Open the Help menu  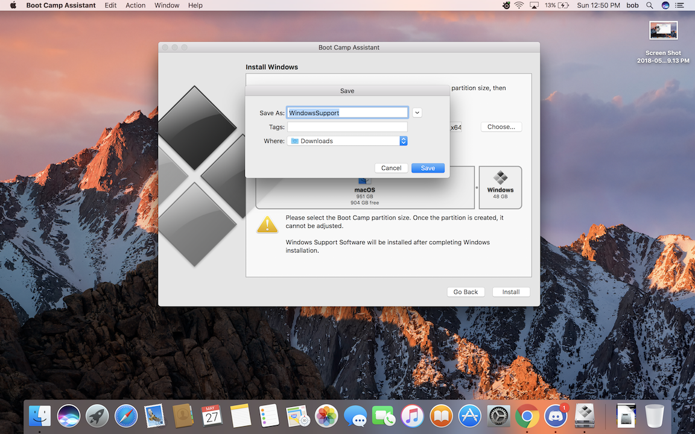(195, 5)
